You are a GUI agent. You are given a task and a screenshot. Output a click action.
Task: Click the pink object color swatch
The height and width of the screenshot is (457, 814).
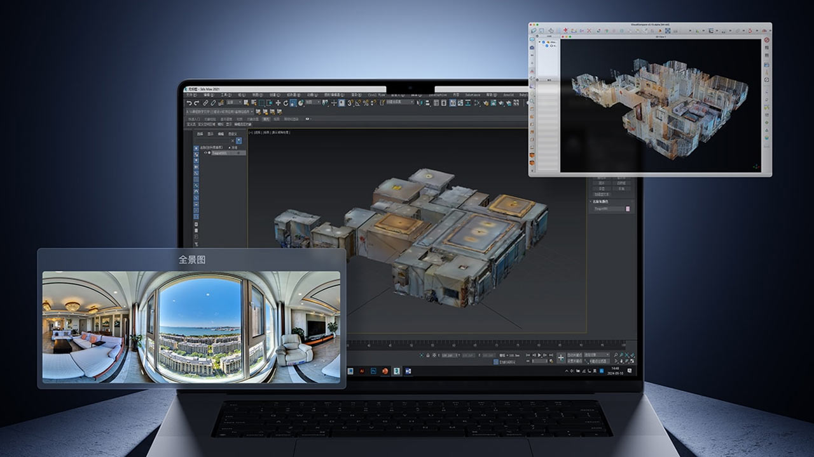(x=629, y=208)
